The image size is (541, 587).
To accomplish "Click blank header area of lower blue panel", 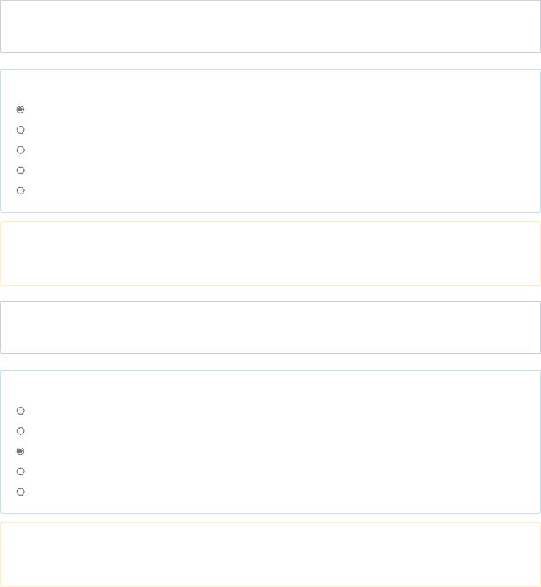I will click(x=270, y=386).
